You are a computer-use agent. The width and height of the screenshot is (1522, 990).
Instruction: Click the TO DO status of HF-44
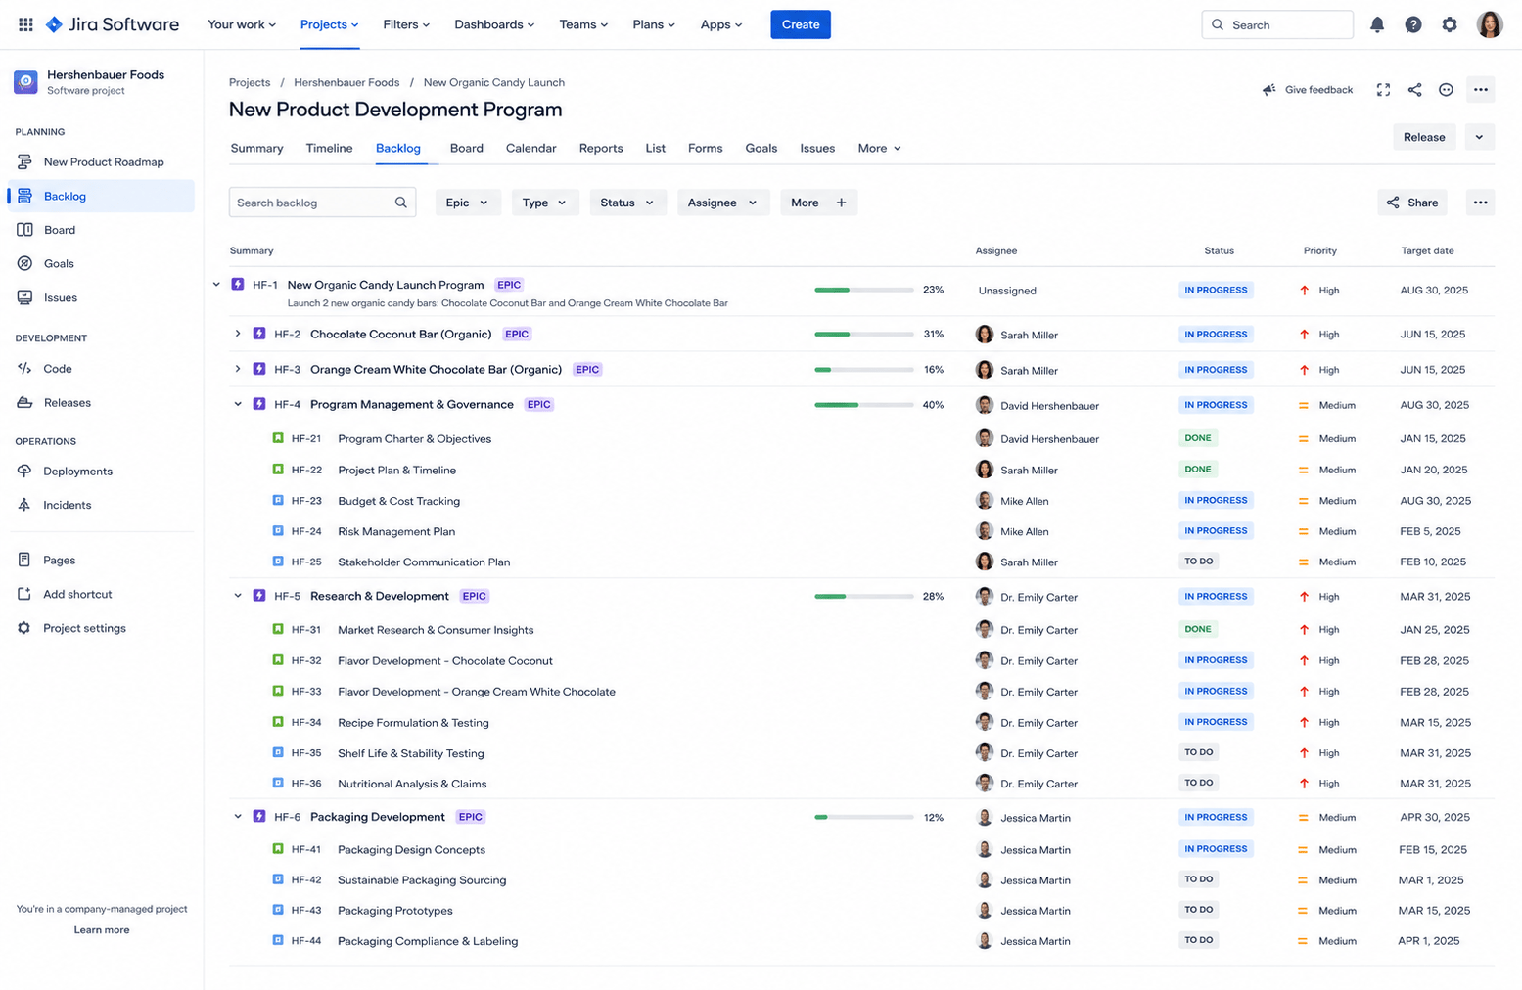[x=1199, y=941]
